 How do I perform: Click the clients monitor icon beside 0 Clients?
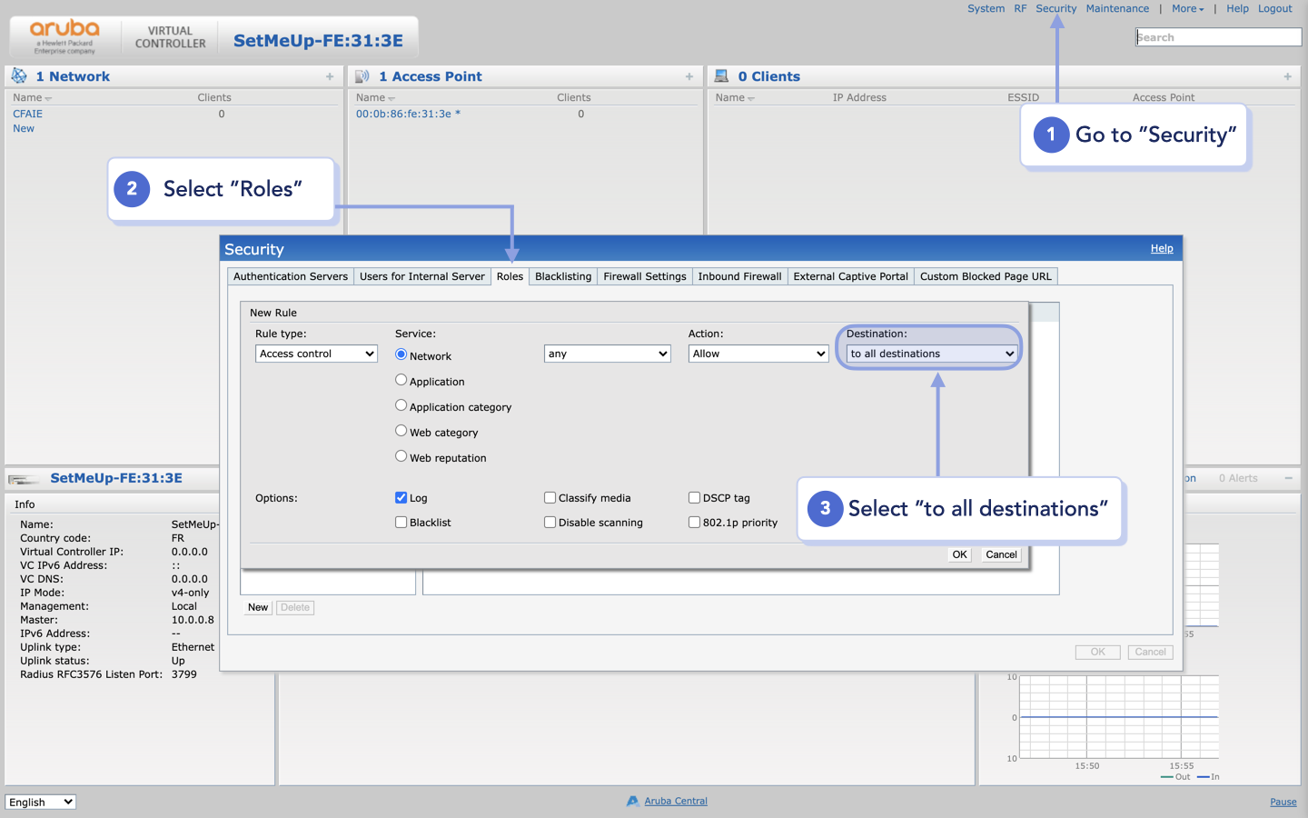pyautogui.click(x=722, y=75)
